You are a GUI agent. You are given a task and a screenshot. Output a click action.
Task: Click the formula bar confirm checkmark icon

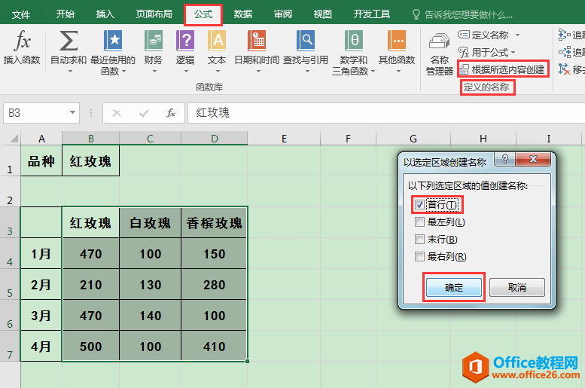pyautogui.click(x=144, y=113)
